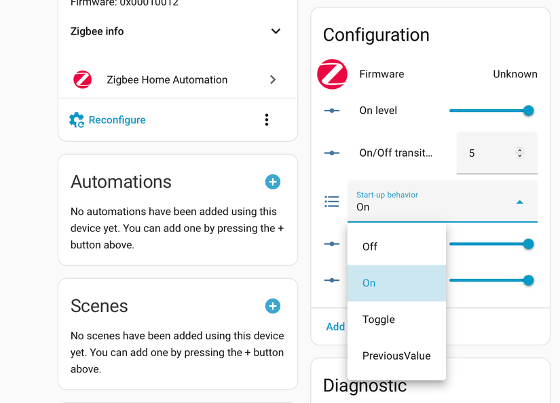
Task: Click the Add link below configuration
Action: coord(335,327)
